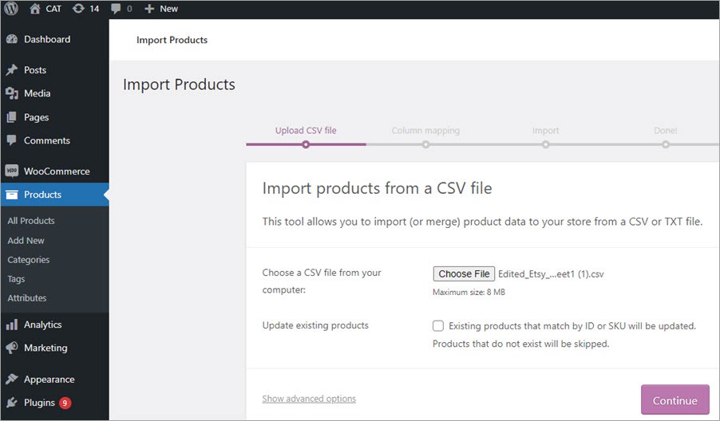Enable the update existing products checkbox
Image resolution: width=720 pixels, height=421 pixels.
click(438, 325)
